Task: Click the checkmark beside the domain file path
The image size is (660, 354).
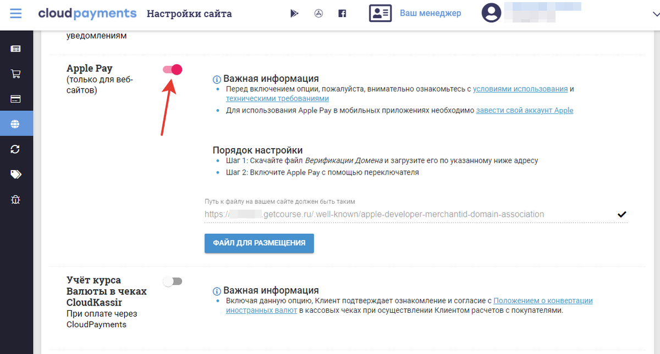Action: coord(621,214)
